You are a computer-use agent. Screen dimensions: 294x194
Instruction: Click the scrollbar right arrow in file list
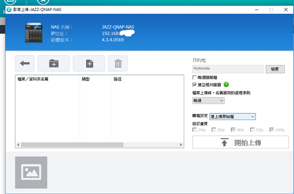click(x=181, y=145)
